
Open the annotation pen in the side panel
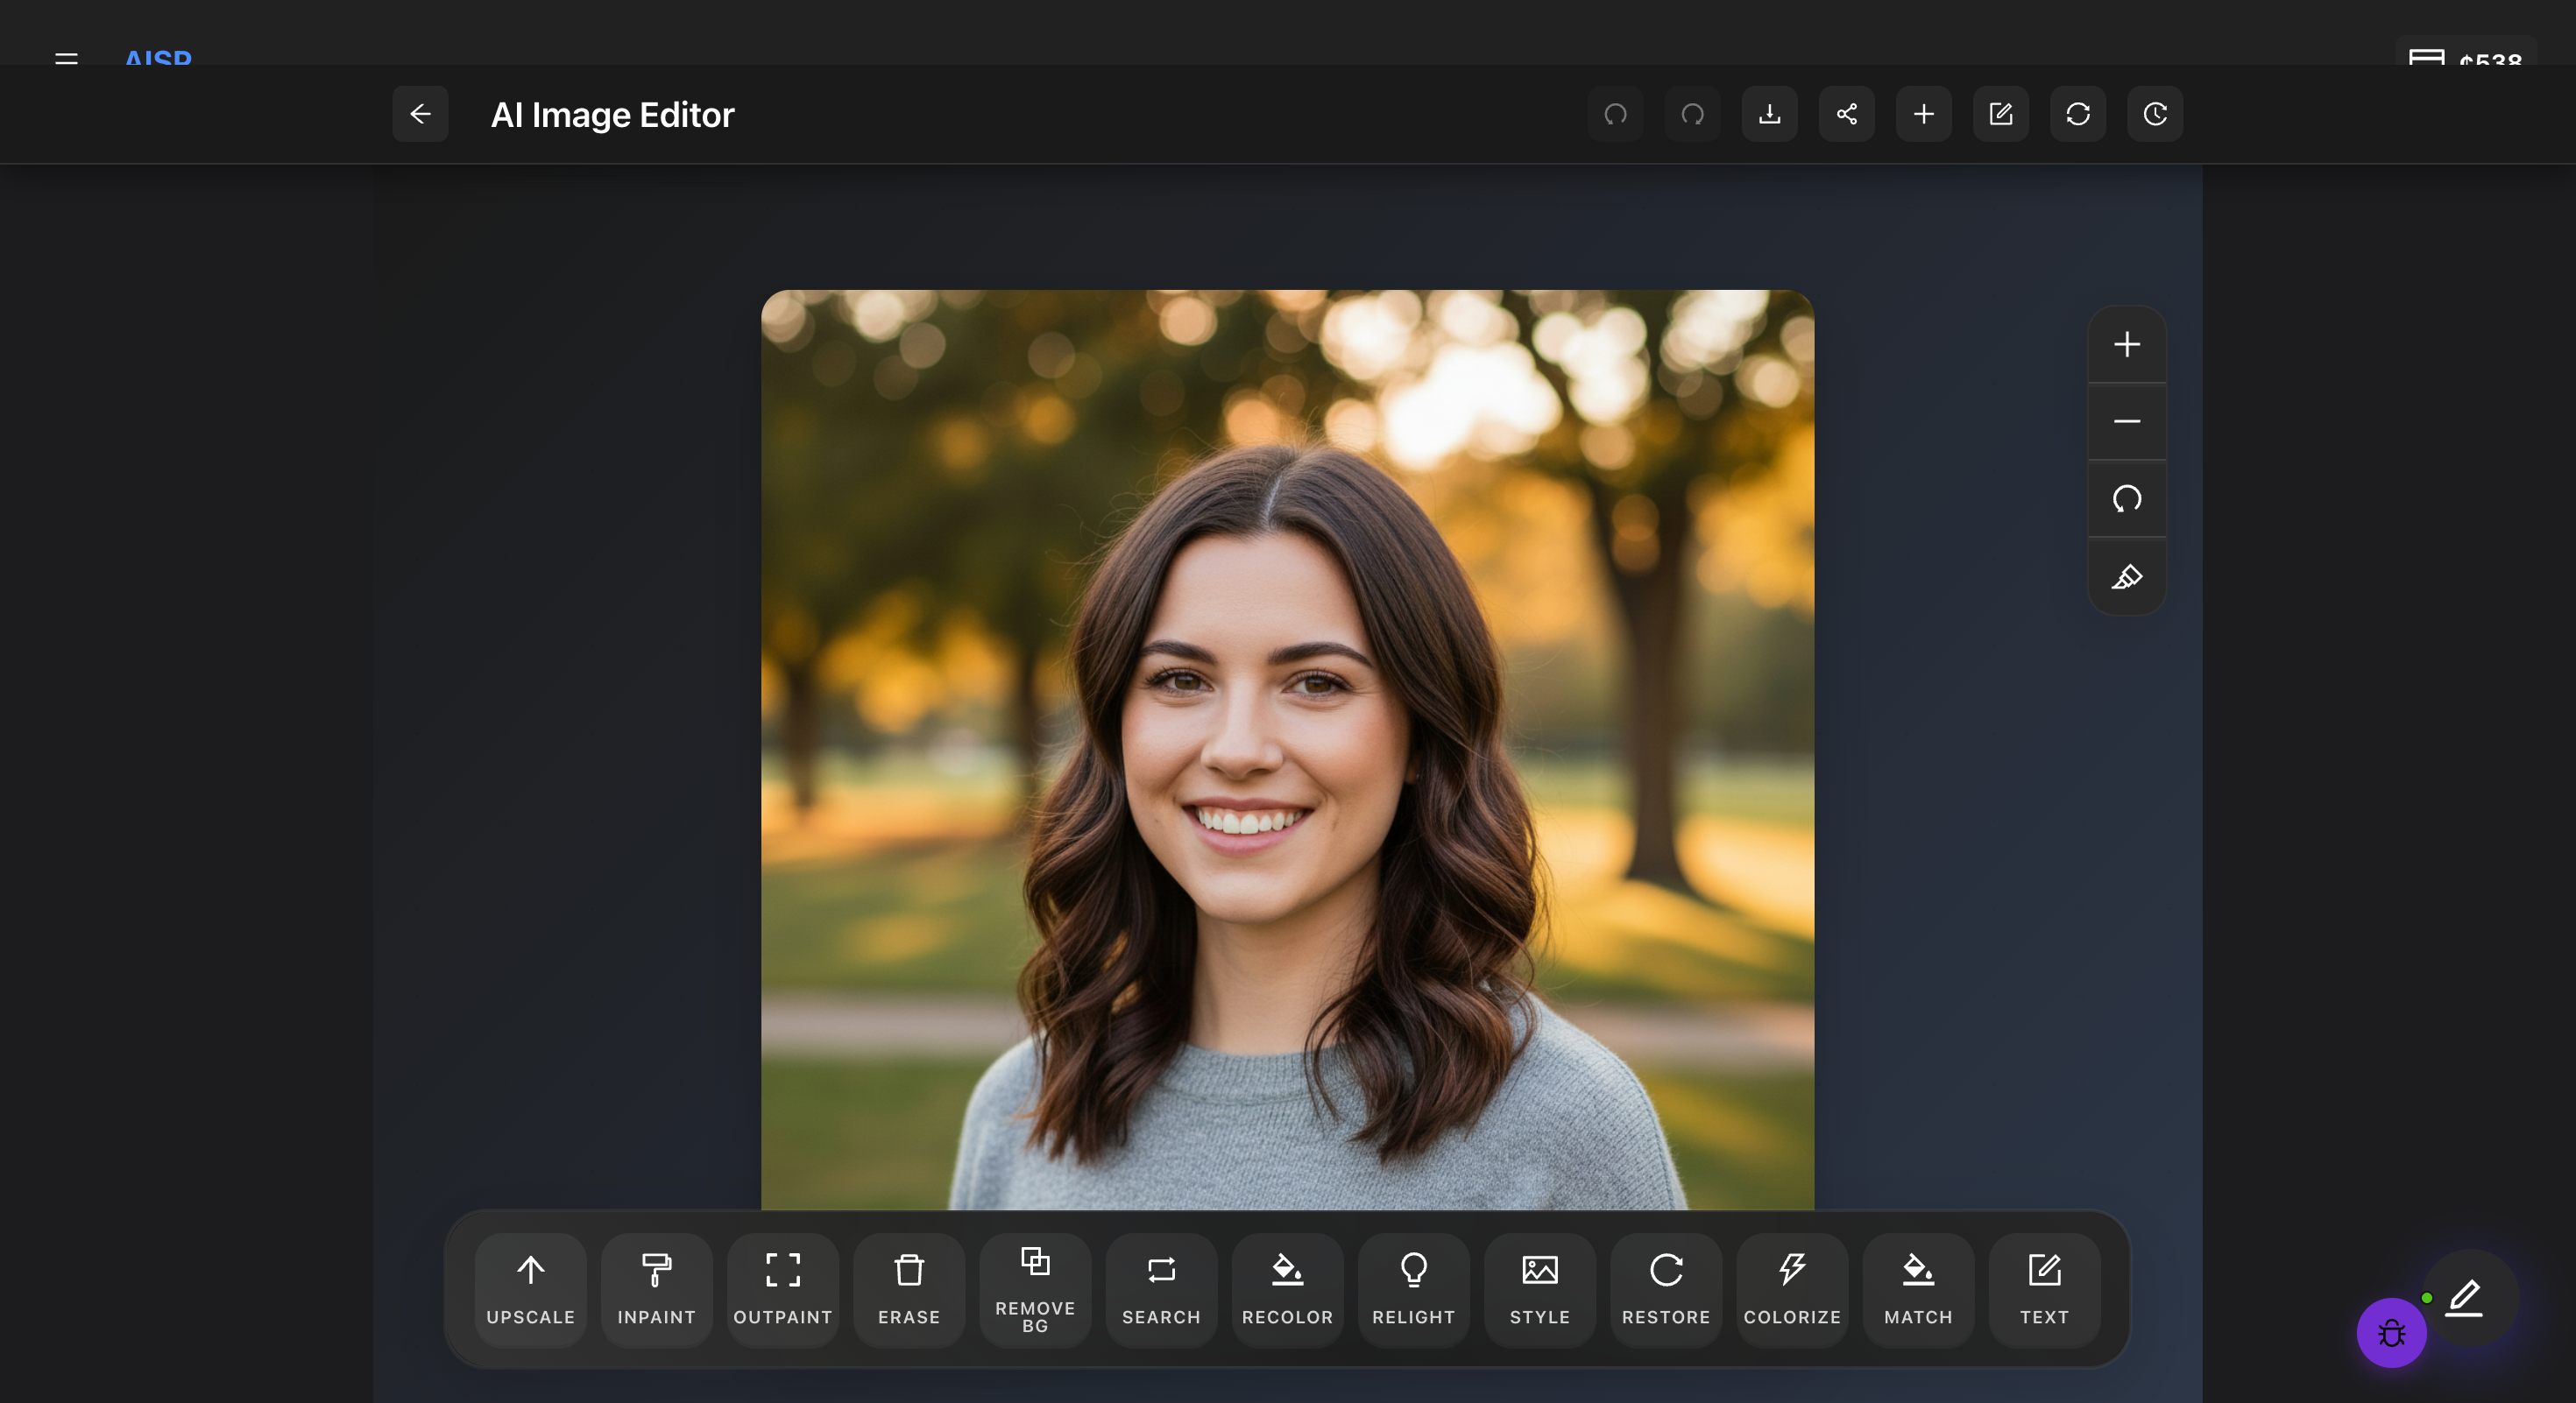click(x=2127, y=576)
